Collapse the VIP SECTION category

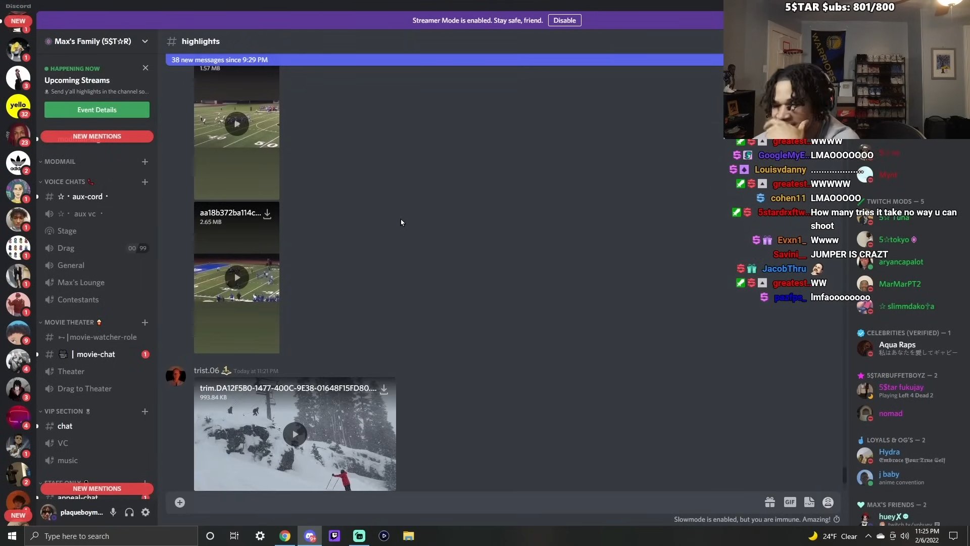[x=64, y=412]
